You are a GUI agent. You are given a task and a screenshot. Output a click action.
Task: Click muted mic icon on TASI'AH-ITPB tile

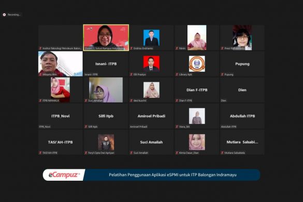click(40, 153)
